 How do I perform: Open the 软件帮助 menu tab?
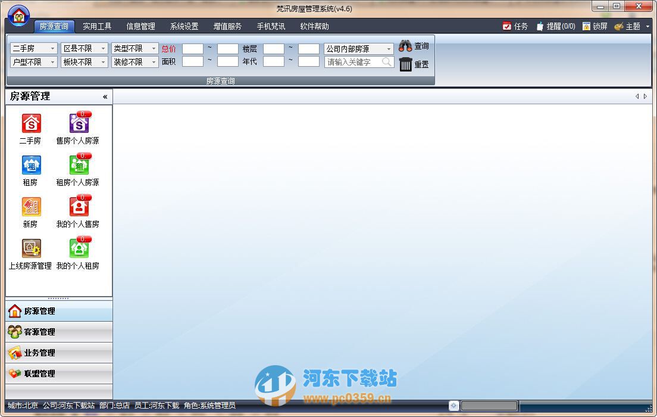click(315, 26)
